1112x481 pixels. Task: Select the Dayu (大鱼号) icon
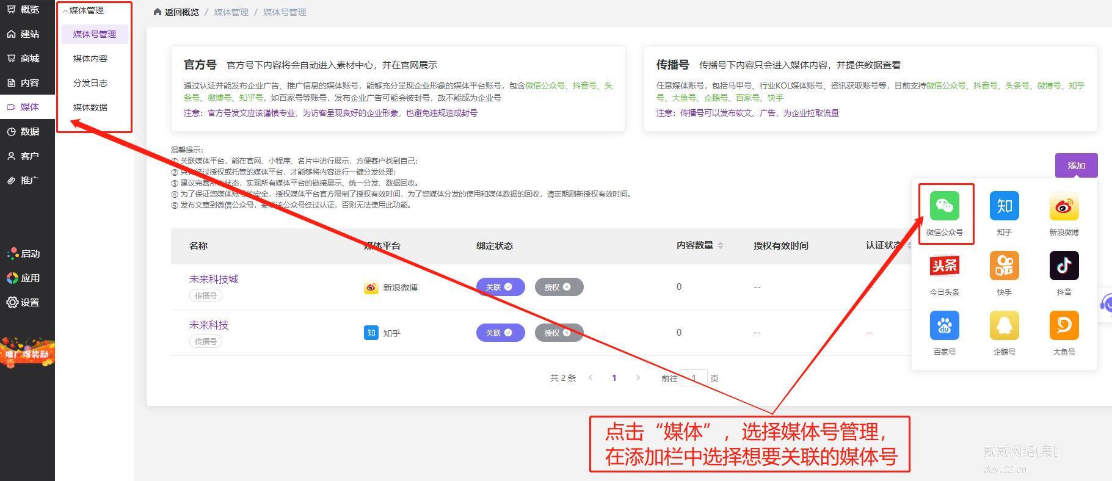click(1064, 326)
